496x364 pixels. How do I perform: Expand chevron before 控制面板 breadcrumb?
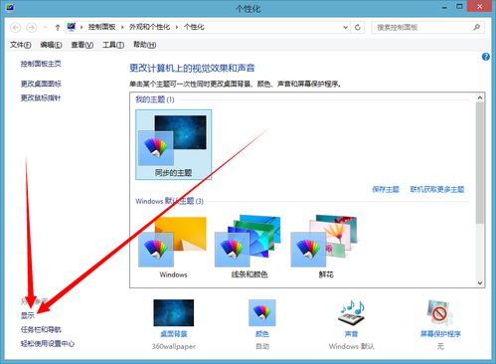[x=82, y=27]
